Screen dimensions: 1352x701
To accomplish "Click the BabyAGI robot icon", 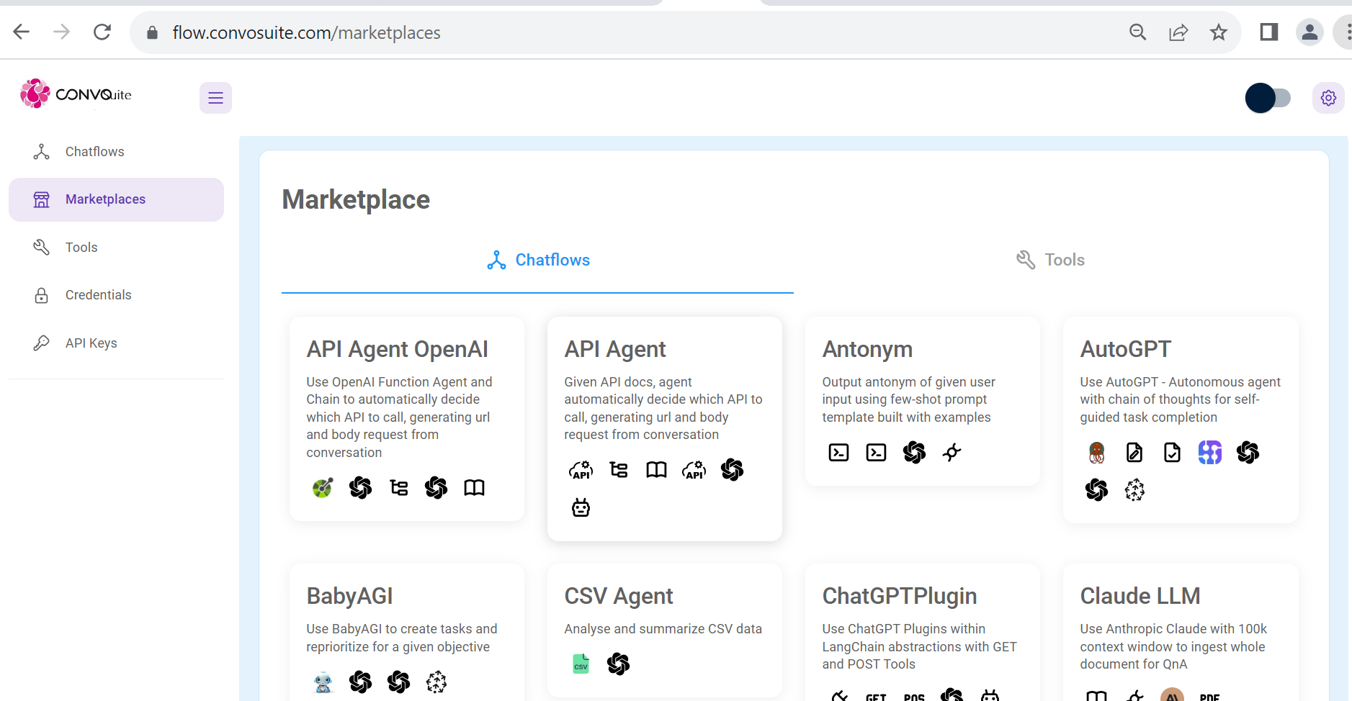I will pyautogui.click(x=323, y=682).
